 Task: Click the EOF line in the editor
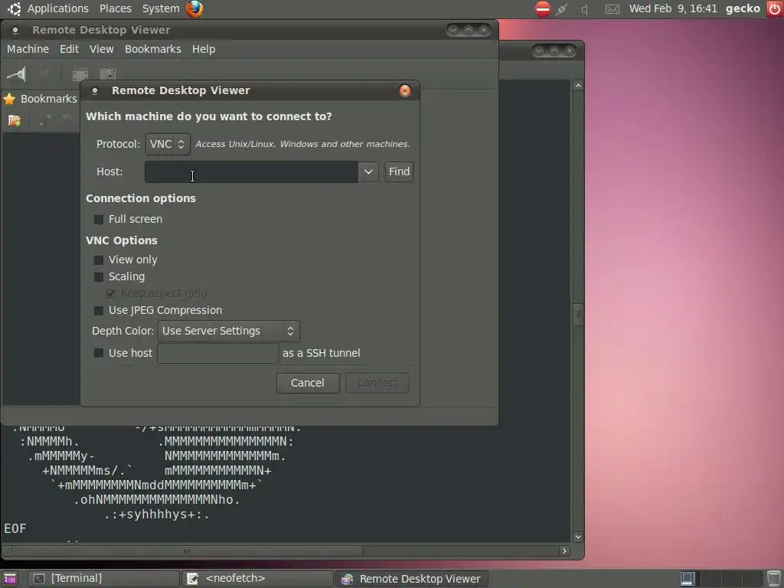(x=15, y=529)
